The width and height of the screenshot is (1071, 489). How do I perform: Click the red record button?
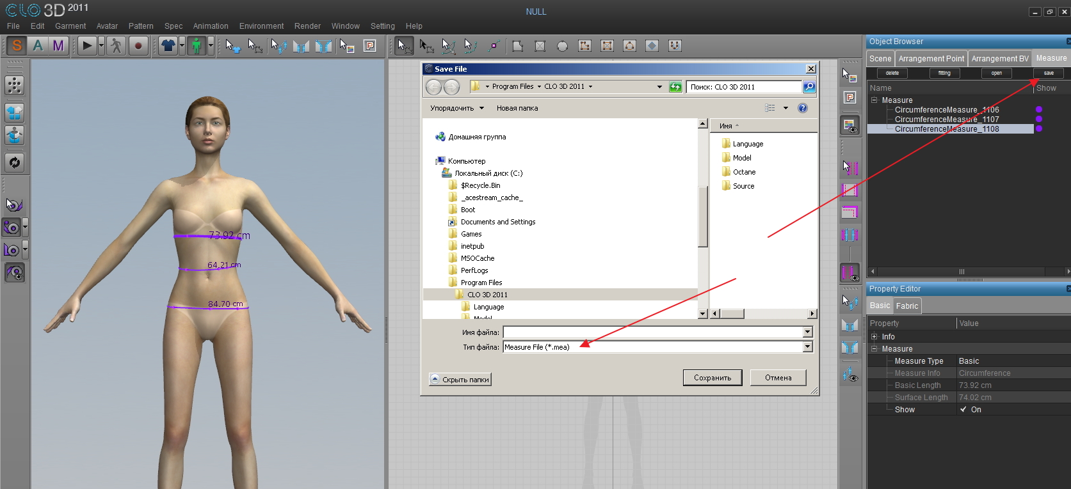point(138,45)
